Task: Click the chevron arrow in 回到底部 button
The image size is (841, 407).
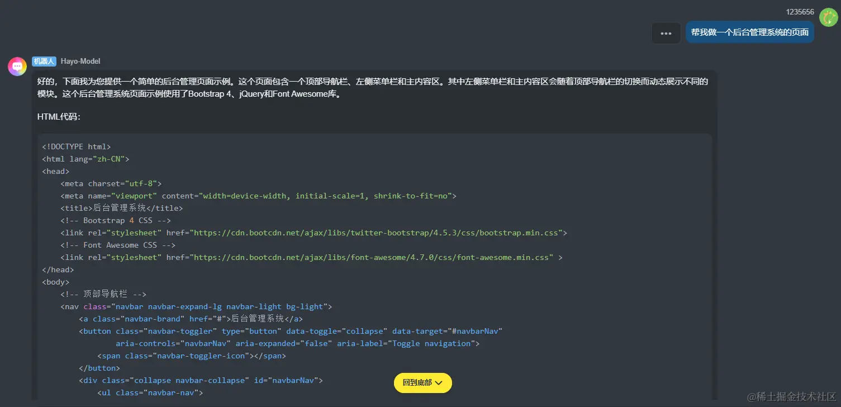Action: 439,383
